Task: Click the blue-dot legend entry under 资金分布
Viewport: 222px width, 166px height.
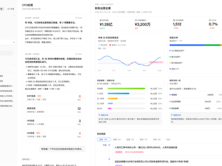Action: point(177,50)
